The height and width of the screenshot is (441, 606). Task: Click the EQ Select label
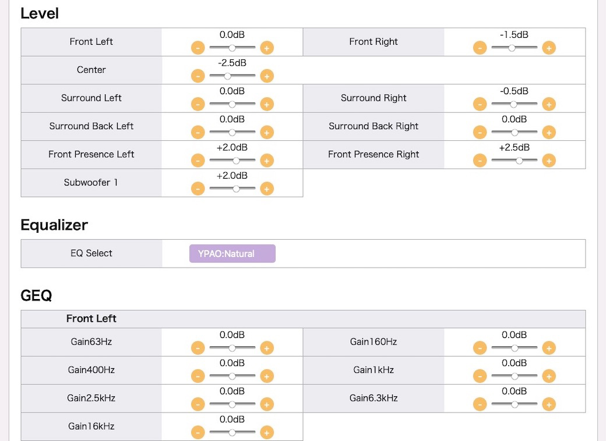[x=91, y=253]
